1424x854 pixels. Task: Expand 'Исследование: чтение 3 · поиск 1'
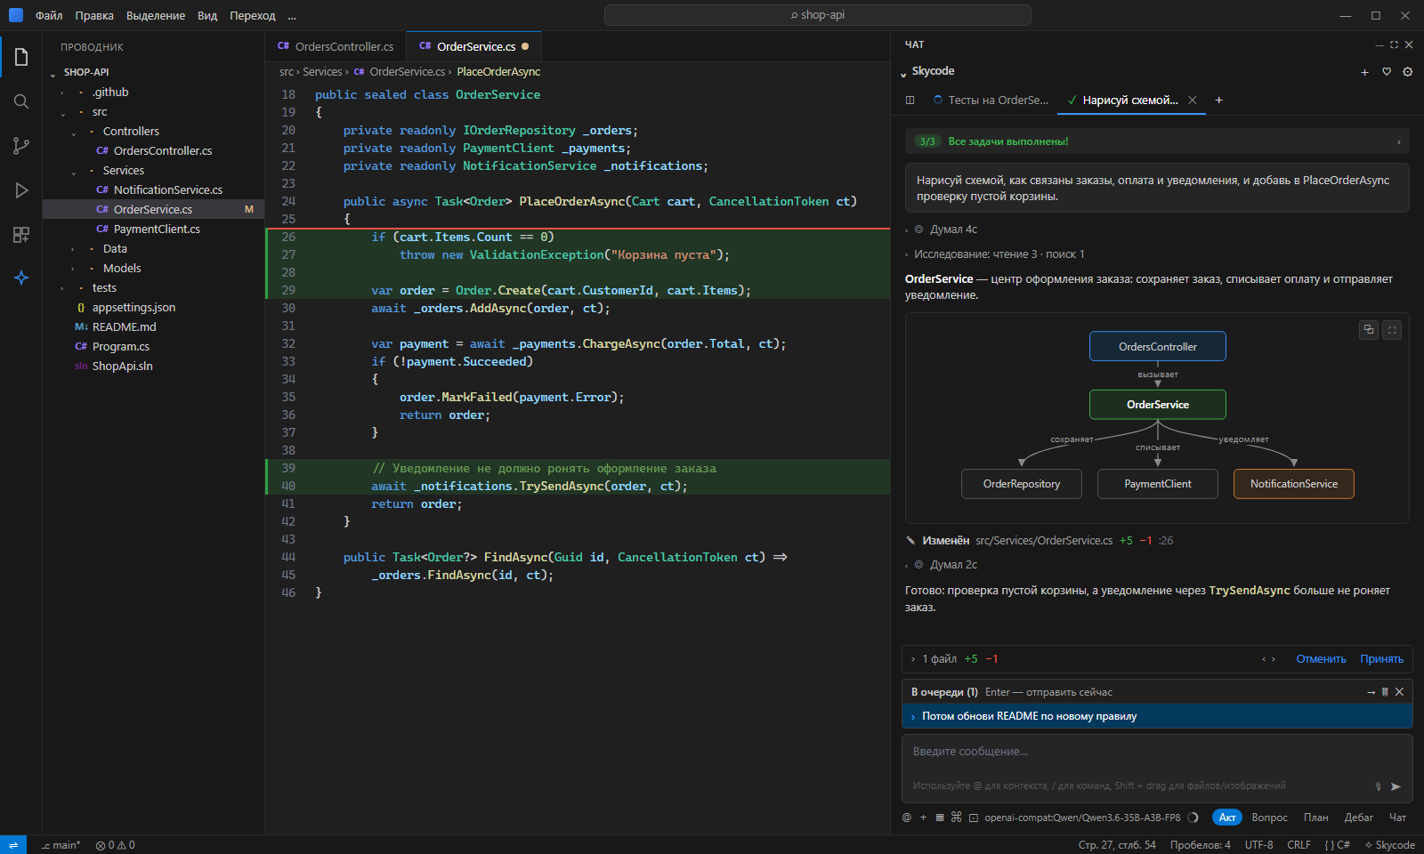click(999, 254)
